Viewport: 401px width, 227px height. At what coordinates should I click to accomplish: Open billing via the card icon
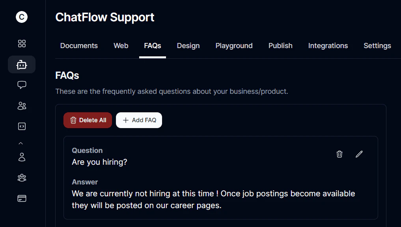(22, 199)
